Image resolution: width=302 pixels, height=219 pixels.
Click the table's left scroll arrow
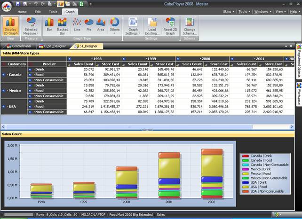pyautogui.click(x=3, y=126)
